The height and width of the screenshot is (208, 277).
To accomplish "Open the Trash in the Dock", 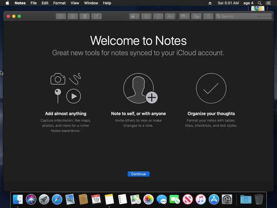I will (259, 199).
